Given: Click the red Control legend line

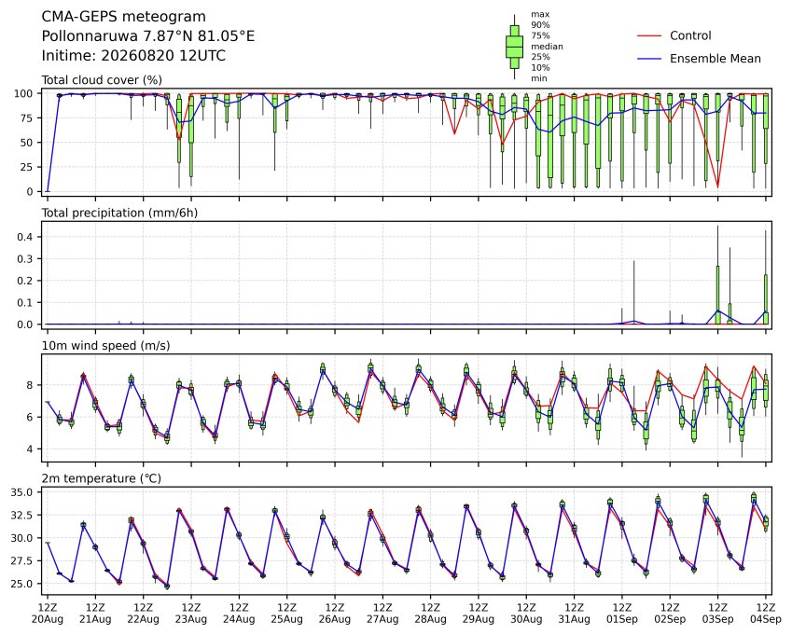Looking at the screenshot, I should (649, 35).
